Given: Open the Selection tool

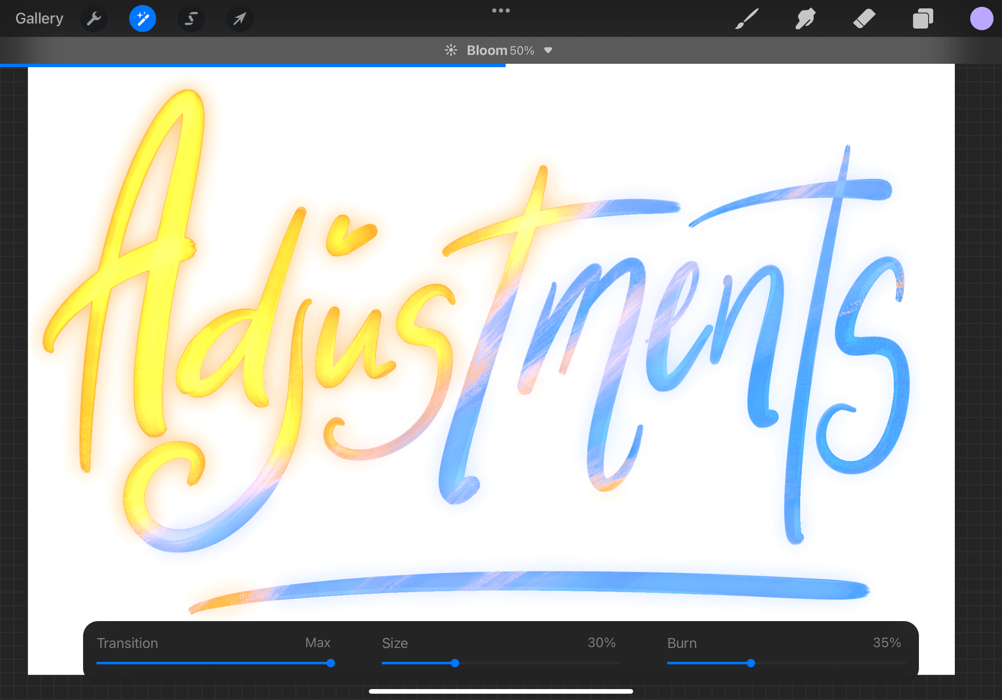Looking at the screenshot, I should [191, 19].
